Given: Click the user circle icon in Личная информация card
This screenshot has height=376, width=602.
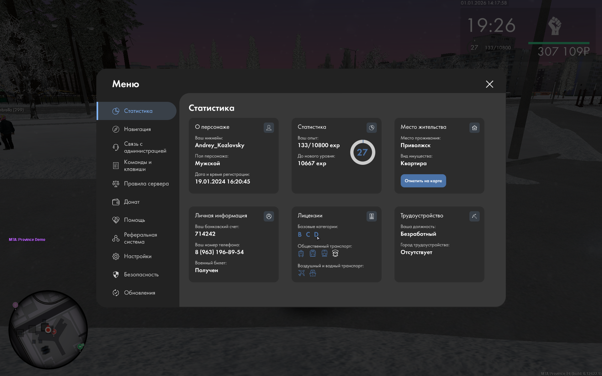Looking at the screenshot, I should click(269, 216).
